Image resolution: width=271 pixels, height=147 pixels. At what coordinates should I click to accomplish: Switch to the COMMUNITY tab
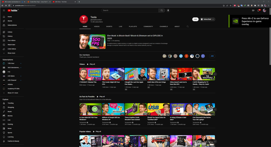pos(148,27)
